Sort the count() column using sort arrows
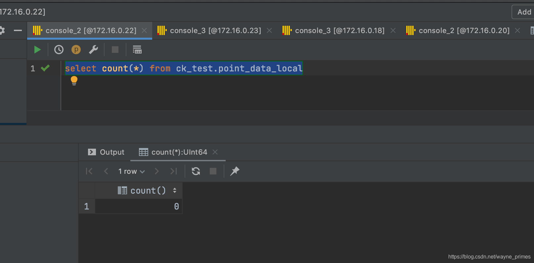Image resolution: width=534 pixels, height=263 pixels. (175, 190)
